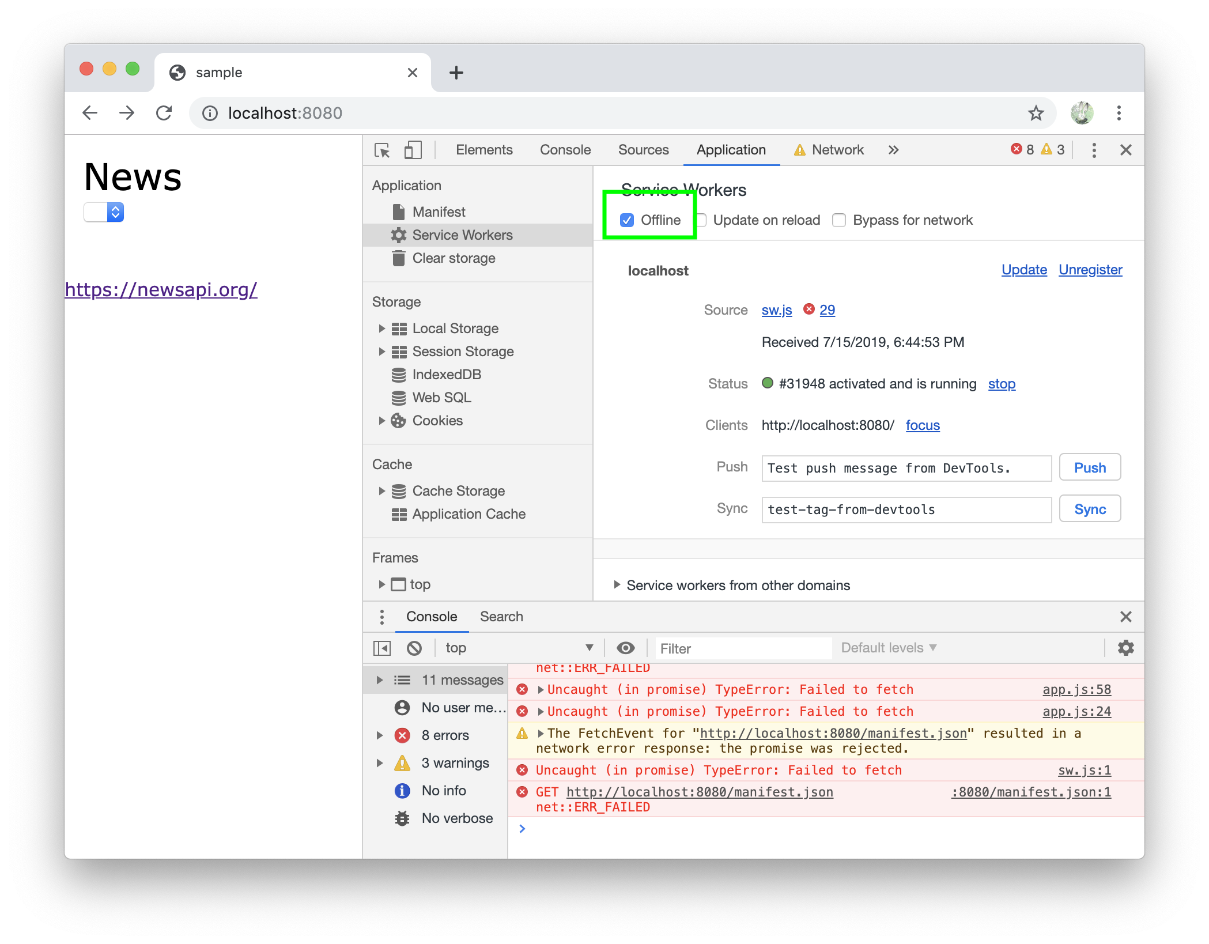Screen dimensions: 1209x944
Task: Uncheck the Offline checkbox
Action: point(627,220)
